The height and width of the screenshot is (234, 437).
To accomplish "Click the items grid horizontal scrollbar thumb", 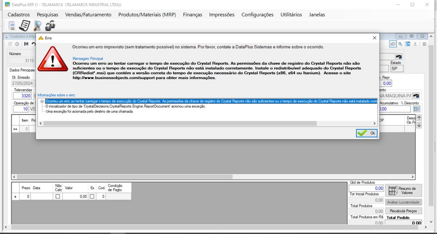I will coord(125,177).
